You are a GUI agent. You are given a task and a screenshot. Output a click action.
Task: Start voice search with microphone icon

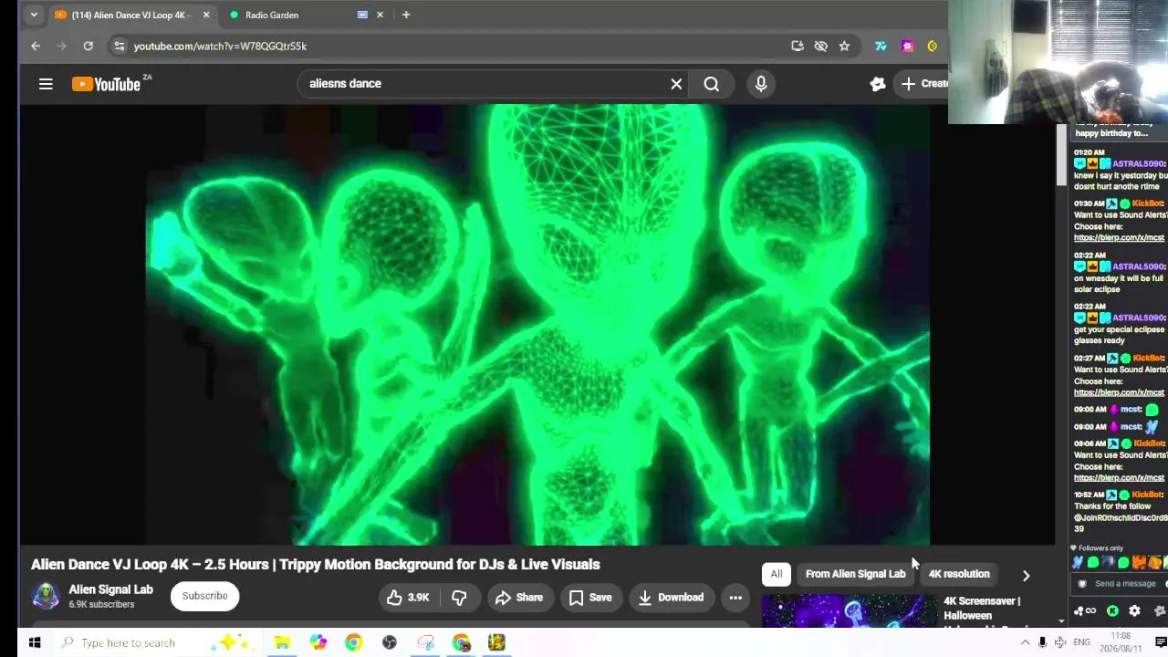[x=761, y=84]
